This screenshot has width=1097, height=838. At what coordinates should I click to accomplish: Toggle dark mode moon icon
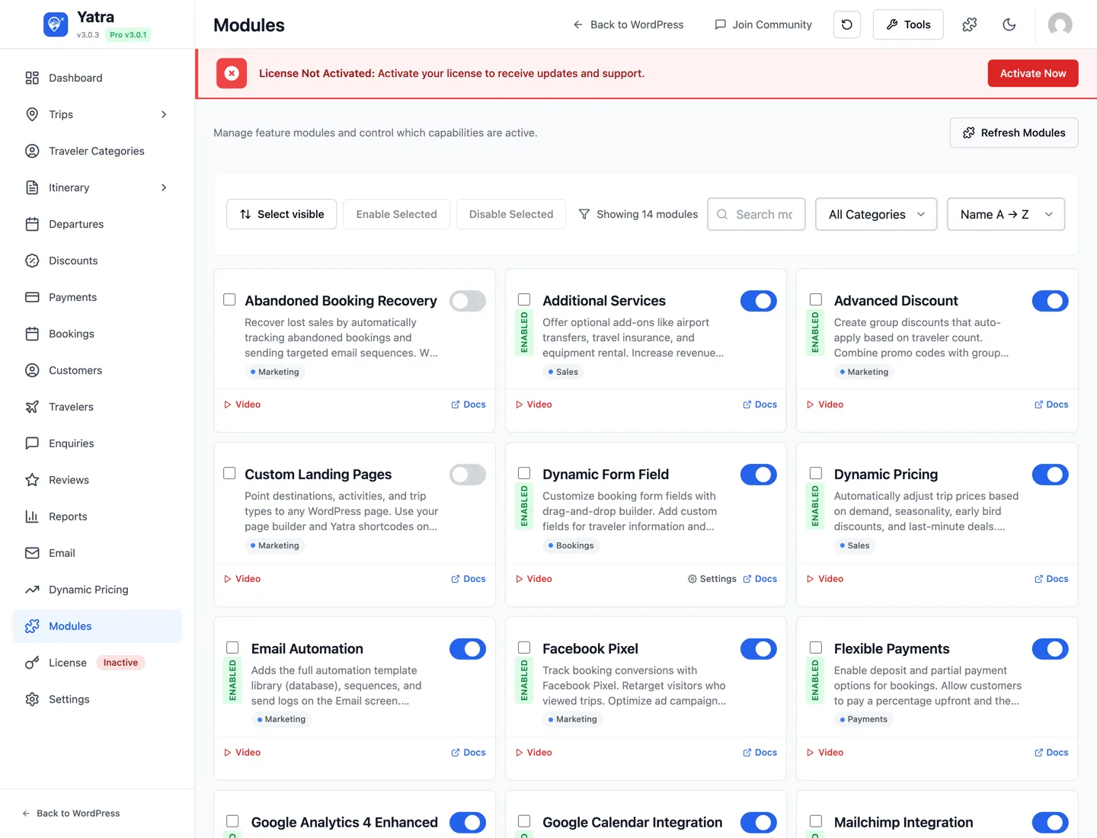(1009, 24)
